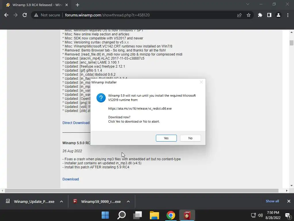
Task: Open taskbar Search
Action: click(x=121, y=215)
